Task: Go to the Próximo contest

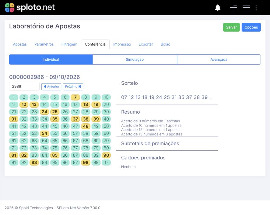Action: [x=73, y=87]
